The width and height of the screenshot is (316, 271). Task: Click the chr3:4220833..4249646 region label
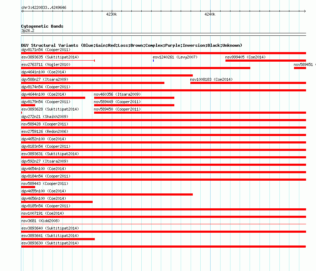click(x=44, y=8)
